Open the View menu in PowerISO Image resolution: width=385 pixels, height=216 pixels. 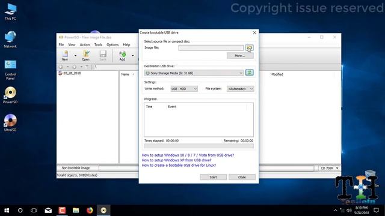[x=72, y=44]
